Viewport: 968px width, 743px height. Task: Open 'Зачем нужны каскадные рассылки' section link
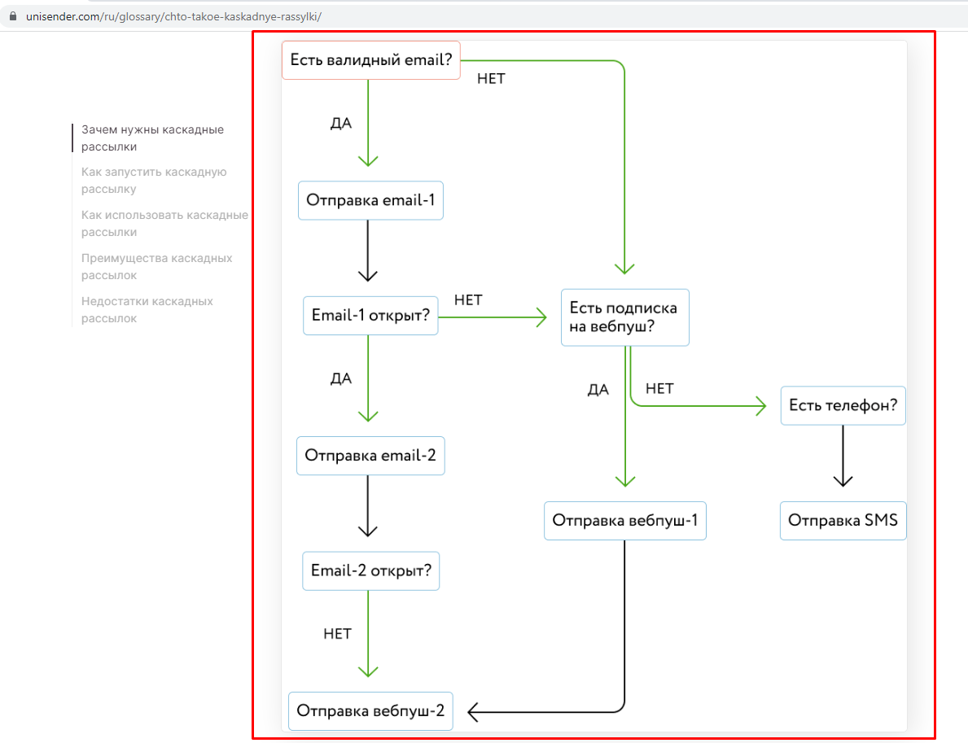point(152,138)
